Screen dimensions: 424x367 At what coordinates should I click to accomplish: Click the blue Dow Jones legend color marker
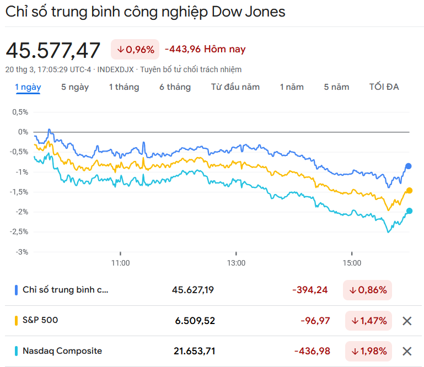point(17,290)
